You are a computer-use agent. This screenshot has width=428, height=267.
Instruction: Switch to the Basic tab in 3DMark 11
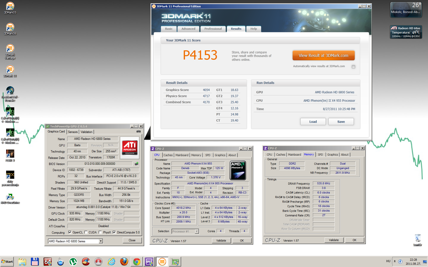169,29
